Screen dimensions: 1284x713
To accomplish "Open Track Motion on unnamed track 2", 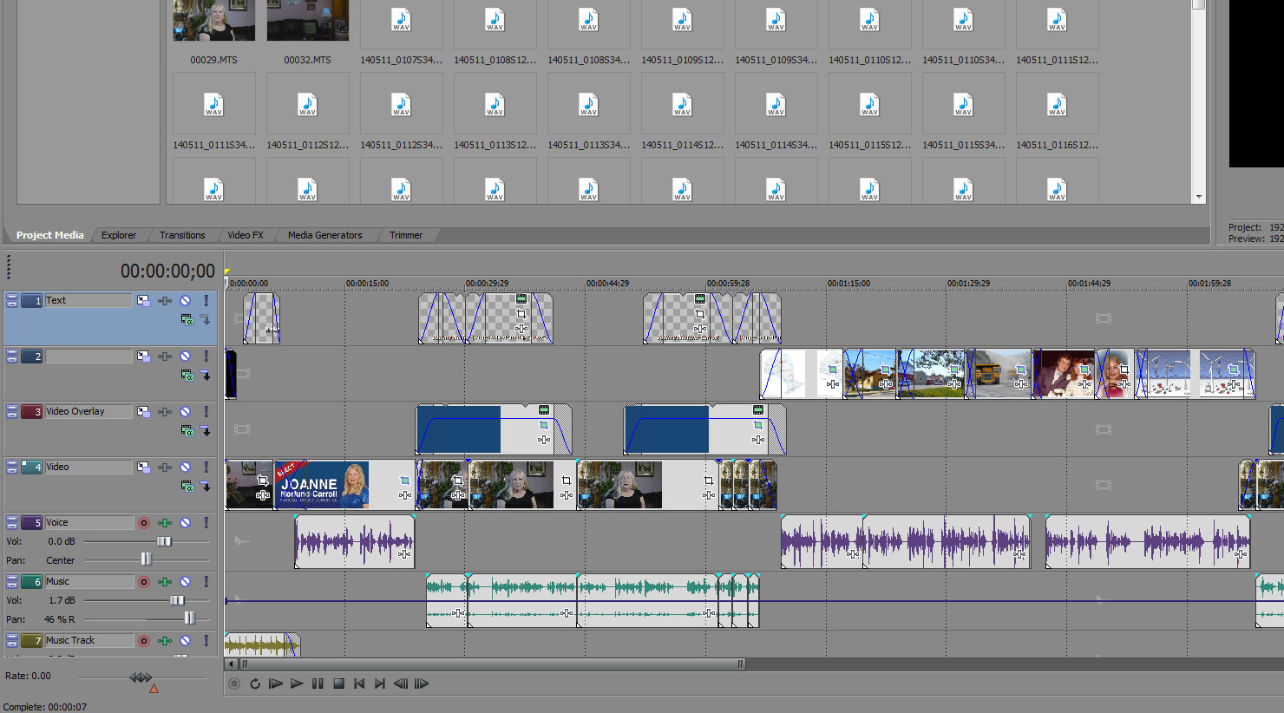I will click(143, 356).
